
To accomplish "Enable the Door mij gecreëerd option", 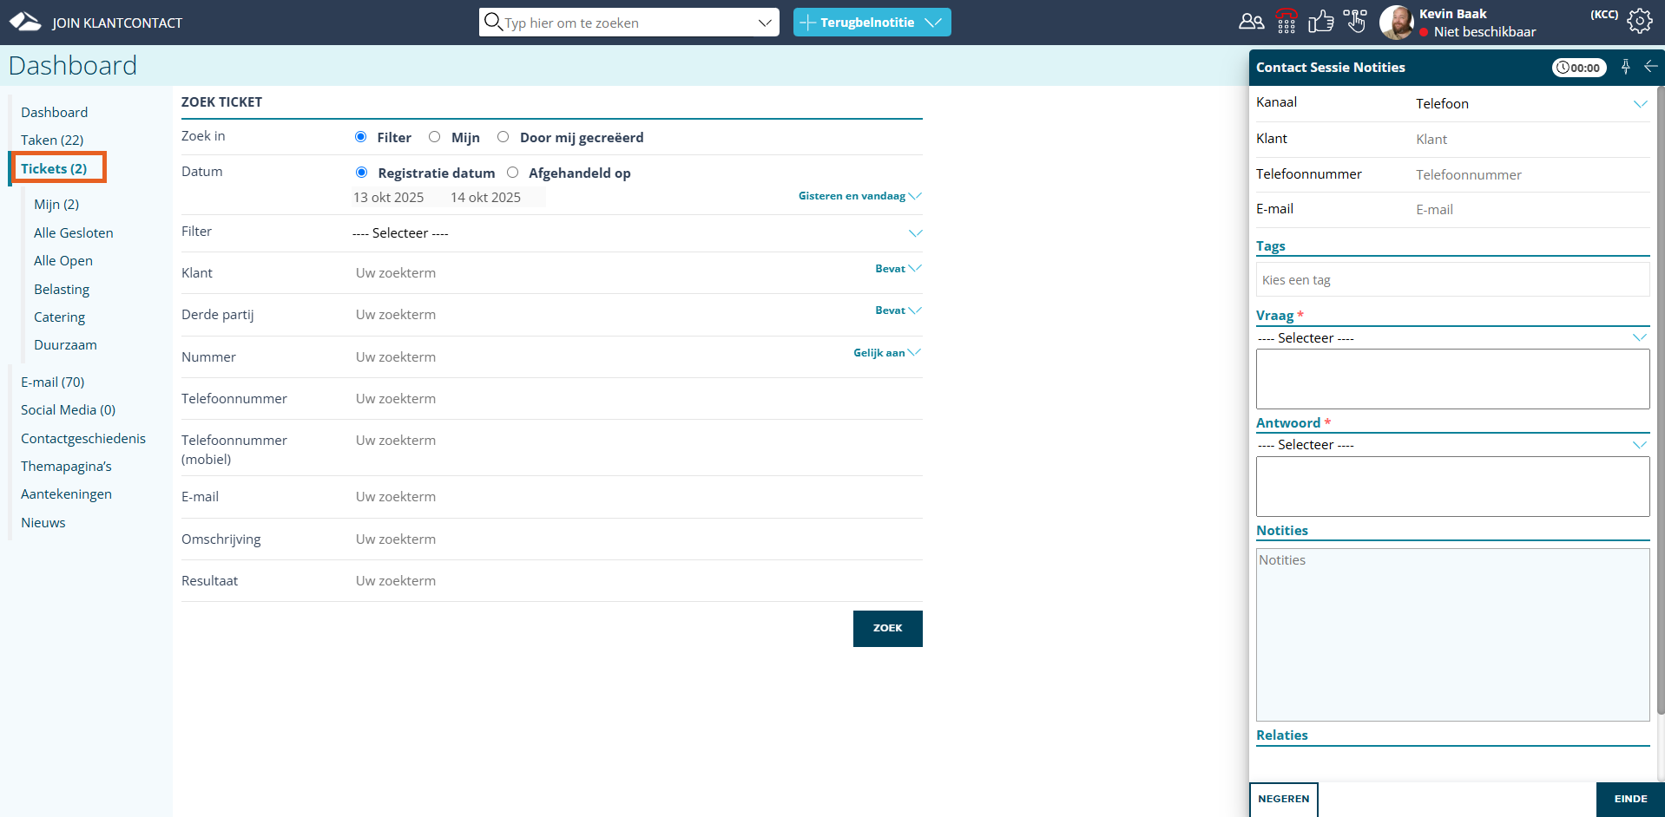I will tap(503, 137).
